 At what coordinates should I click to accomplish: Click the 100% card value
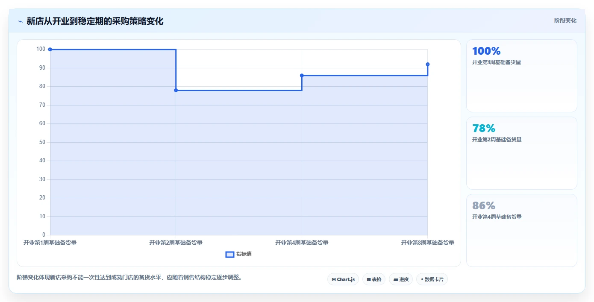486,51
